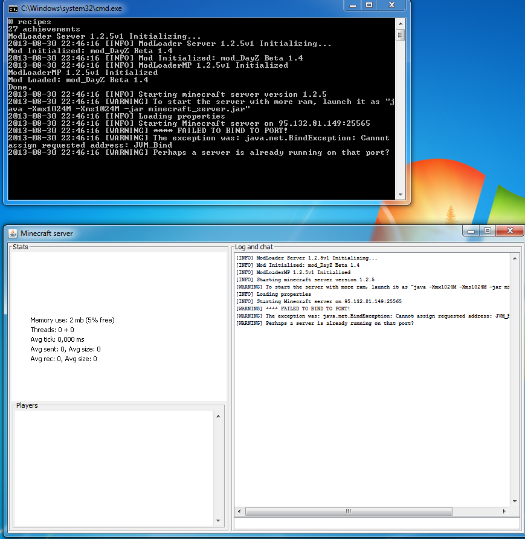Maximize the Minecraft server window
Screen dimensions: 525x539
point(487,230)
